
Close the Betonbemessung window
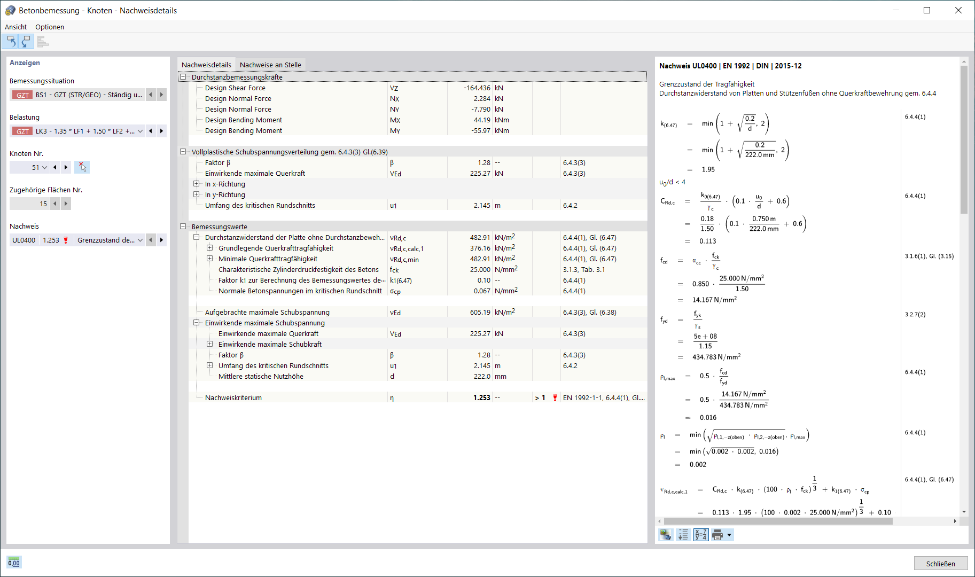point(958,10)
